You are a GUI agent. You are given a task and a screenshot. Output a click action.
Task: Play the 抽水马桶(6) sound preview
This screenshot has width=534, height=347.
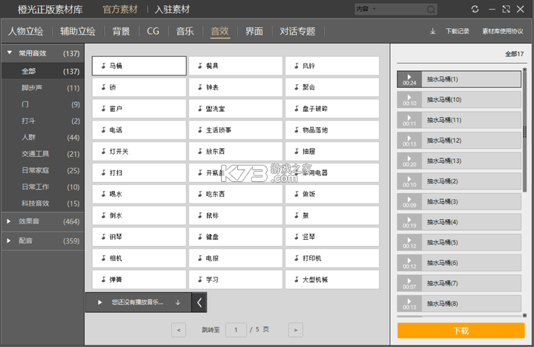pos(409,263)
